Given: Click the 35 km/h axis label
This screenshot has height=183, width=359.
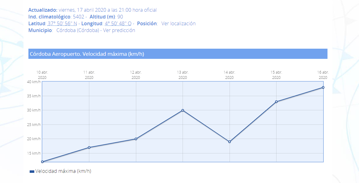Looking at the screenshot, I should click(x=34, y=96).
